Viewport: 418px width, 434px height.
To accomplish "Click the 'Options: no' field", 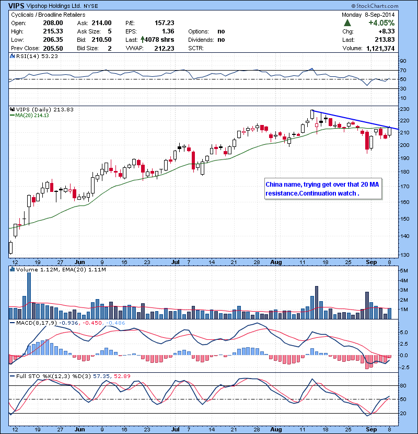I will pyautogui.click(x=206, y=31).
